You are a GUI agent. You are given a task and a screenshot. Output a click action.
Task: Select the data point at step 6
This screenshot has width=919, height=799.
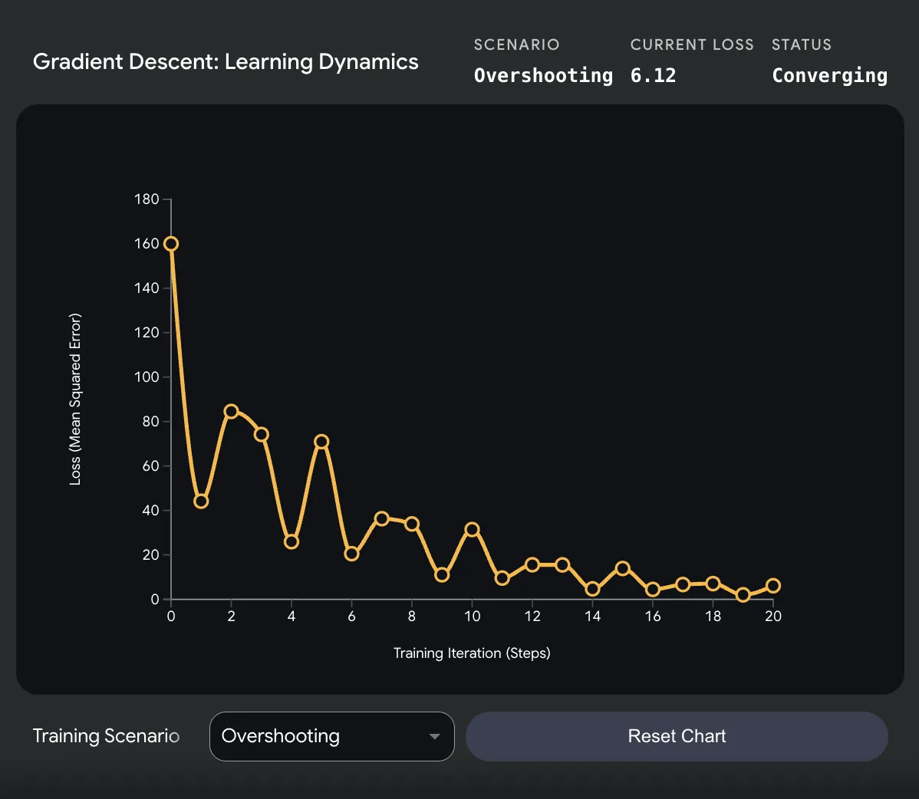pos(351,554)
